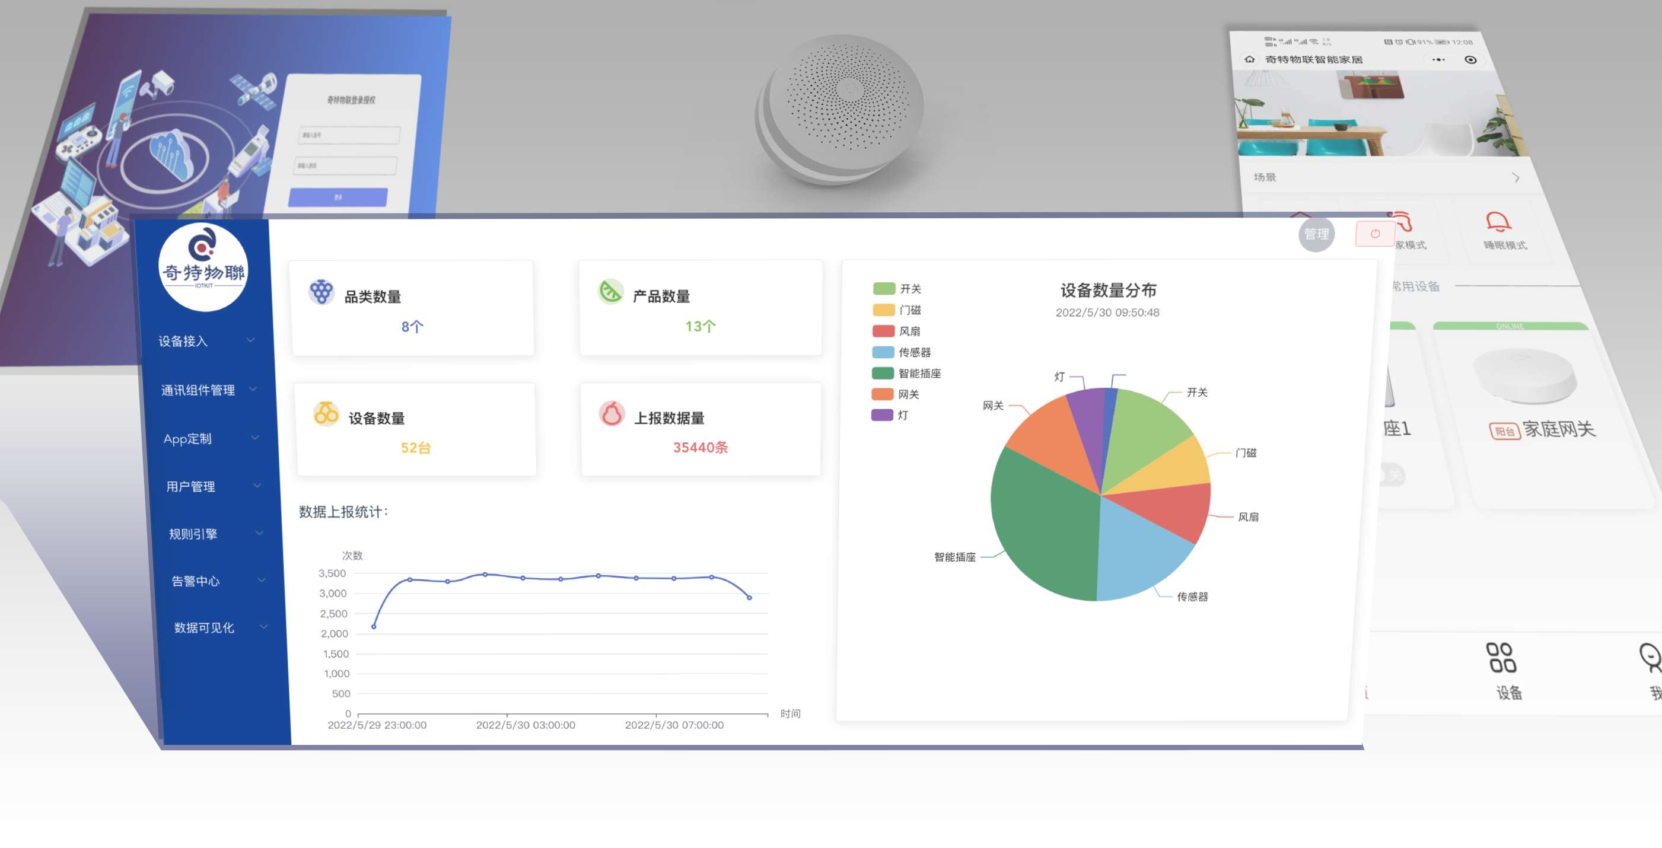Click the 奇特物聯 round logo
The height and width of the screenshot is (848, 1662).
coord(203,267)
